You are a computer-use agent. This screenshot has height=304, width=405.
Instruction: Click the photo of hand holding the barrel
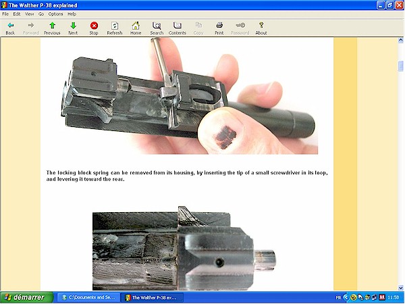coord(189,96)
